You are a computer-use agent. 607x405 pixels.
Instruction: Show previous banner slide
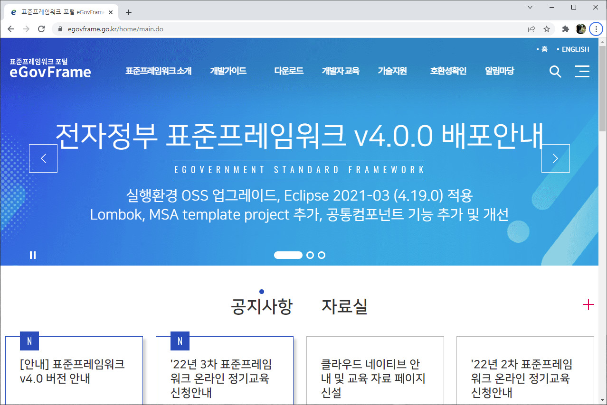tap(43, 158)
